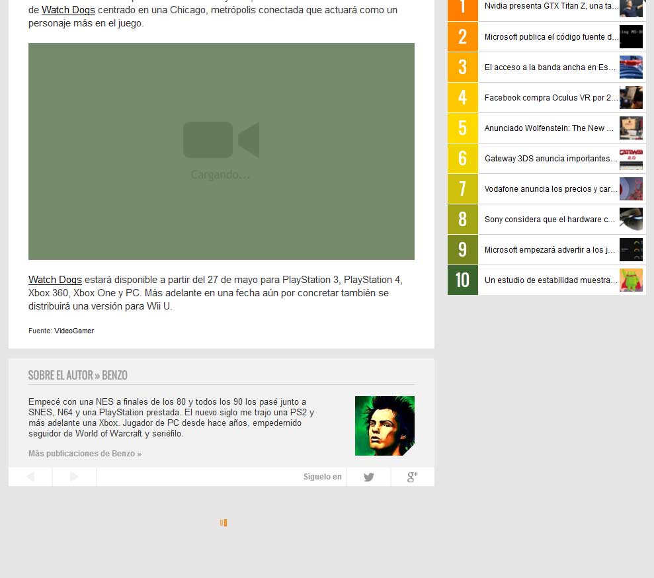The image size is (654, 578).
Task: Open Benzo's author avatar image
Action: click(385, 426)
